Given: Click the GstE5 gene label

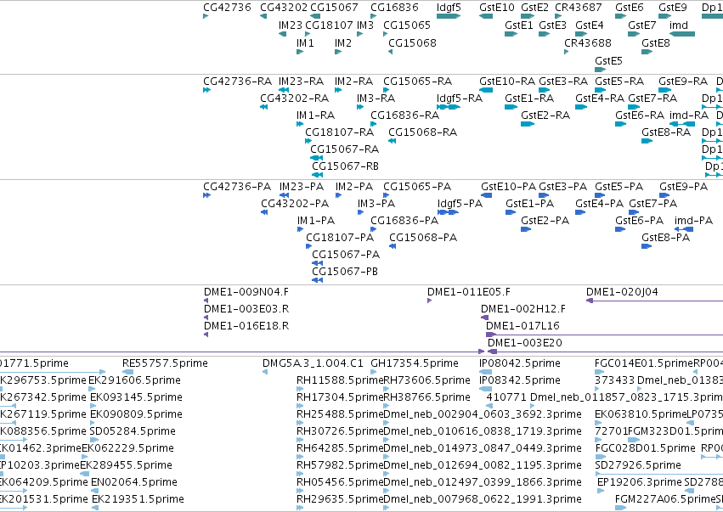Looking at the screenshot, I should click(608, 60).
